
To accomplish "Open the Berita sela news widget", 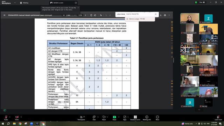I will tap(187, 124).
